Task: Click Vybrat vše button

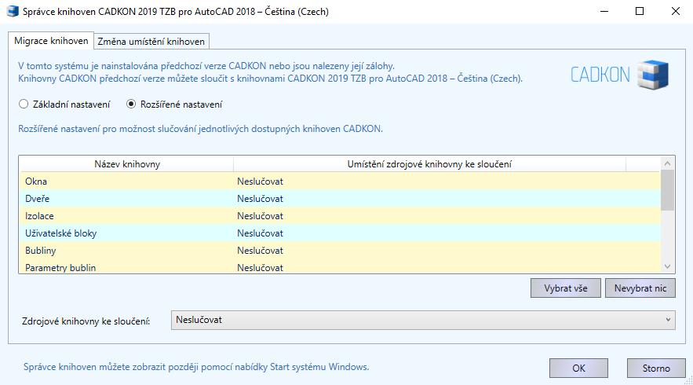Action: [566, 288]
